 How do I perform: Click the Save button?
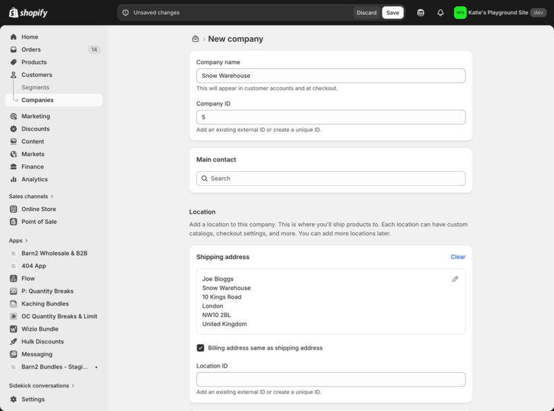click(393, 13)
